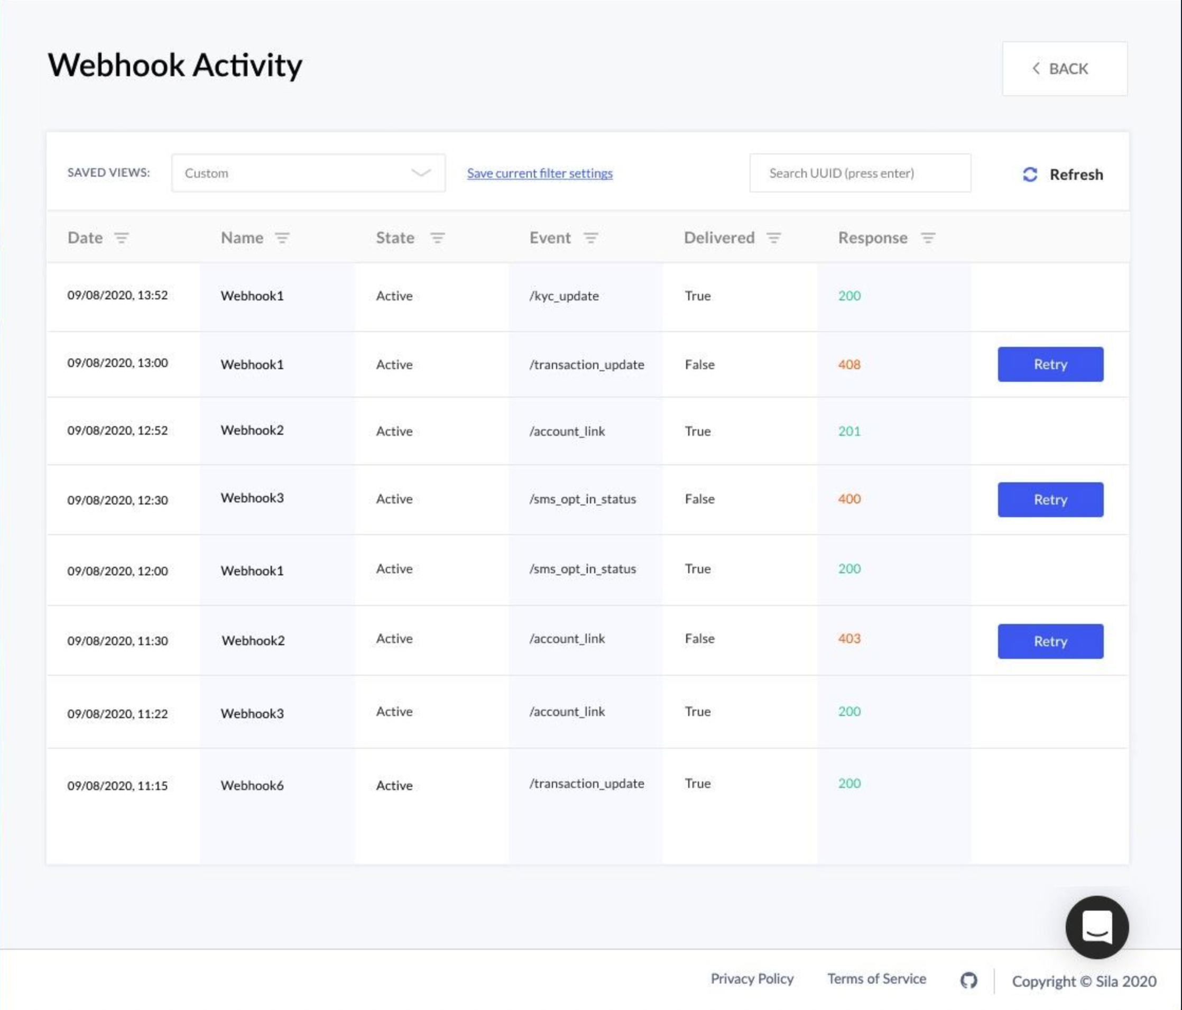
Task: Open the Date column filter icon
Action: [x=121, y=238]
